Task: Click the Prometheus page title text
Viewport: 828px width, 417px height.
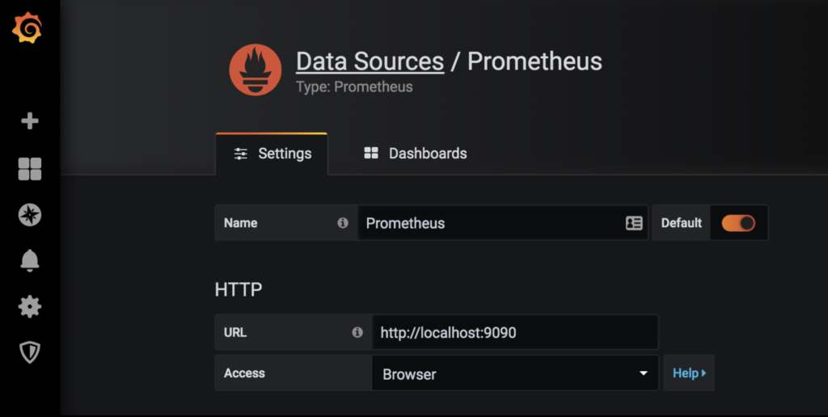Action: coord(534,61)
